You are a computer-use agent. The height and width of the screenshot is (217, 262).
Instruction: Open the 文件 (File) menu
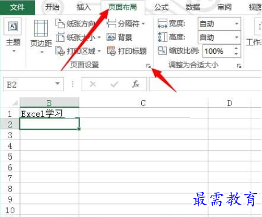[x=18, y=7]
